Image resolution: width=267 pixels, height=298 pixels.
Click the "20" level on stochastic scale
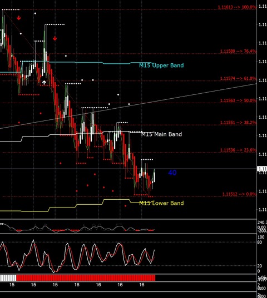coord(260,266)
